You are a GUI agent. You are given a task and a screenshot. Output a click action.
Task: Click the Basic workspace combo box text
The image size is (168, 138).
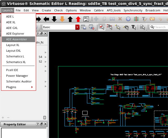pyautogui.click(x=59, y=27)
